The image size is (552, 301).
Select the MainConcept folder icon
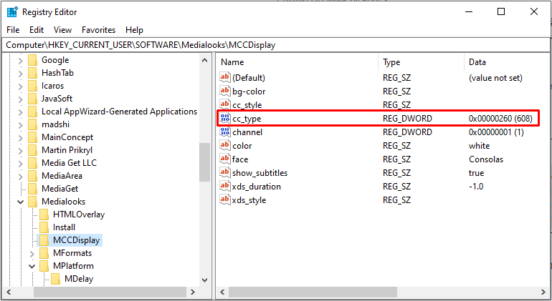(x=32, y=137)
